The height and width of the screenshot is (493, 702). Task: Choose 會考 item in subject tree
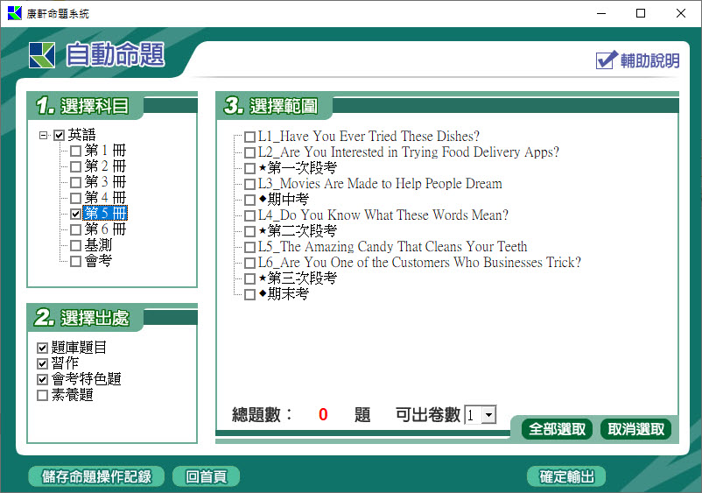98,261
